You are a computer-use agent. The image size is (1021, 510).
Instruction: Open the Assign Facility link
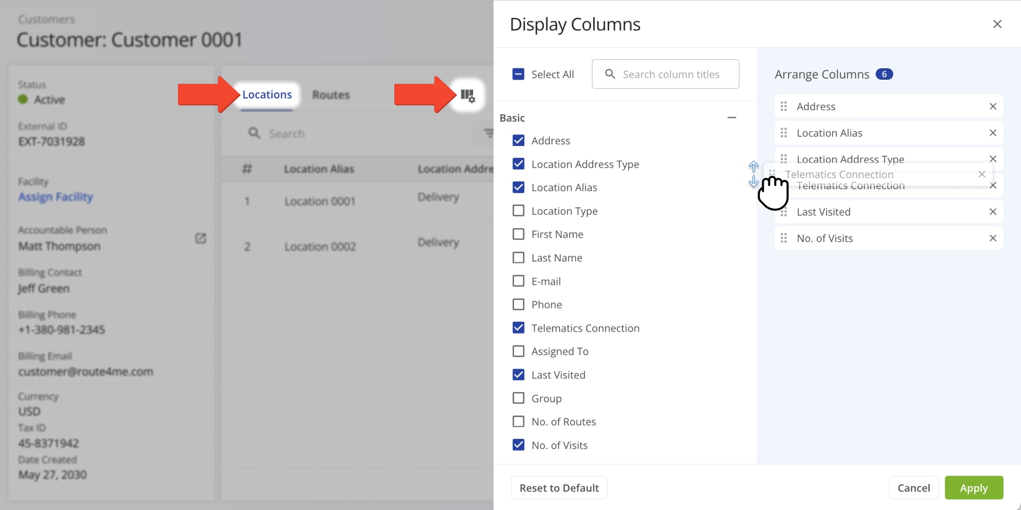tap(56, 197)
